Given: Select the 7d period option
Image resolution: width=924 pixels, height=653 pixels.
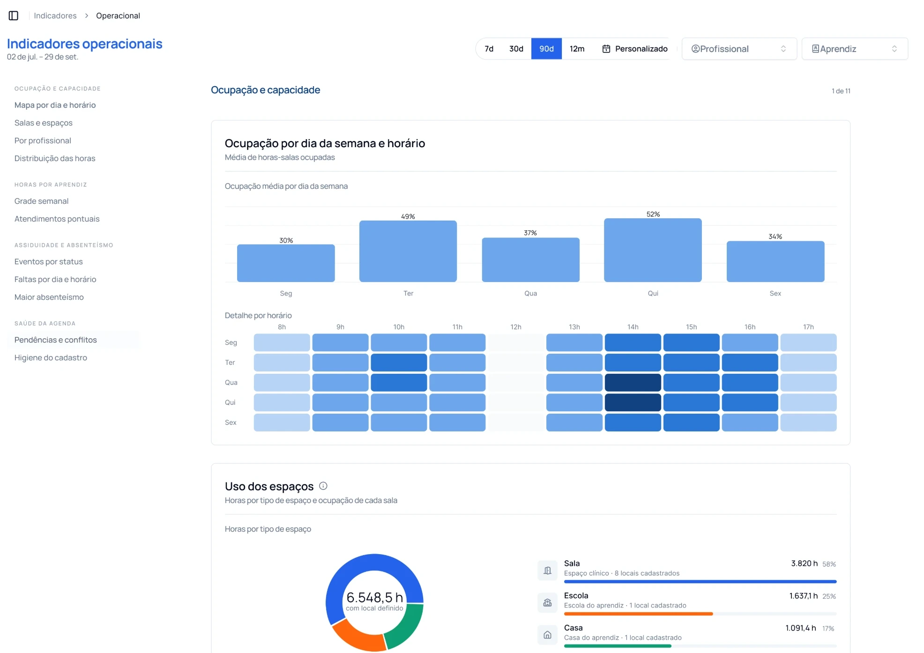Looking at the screenshot, I should pyautogui.click(x=489, y=49).
